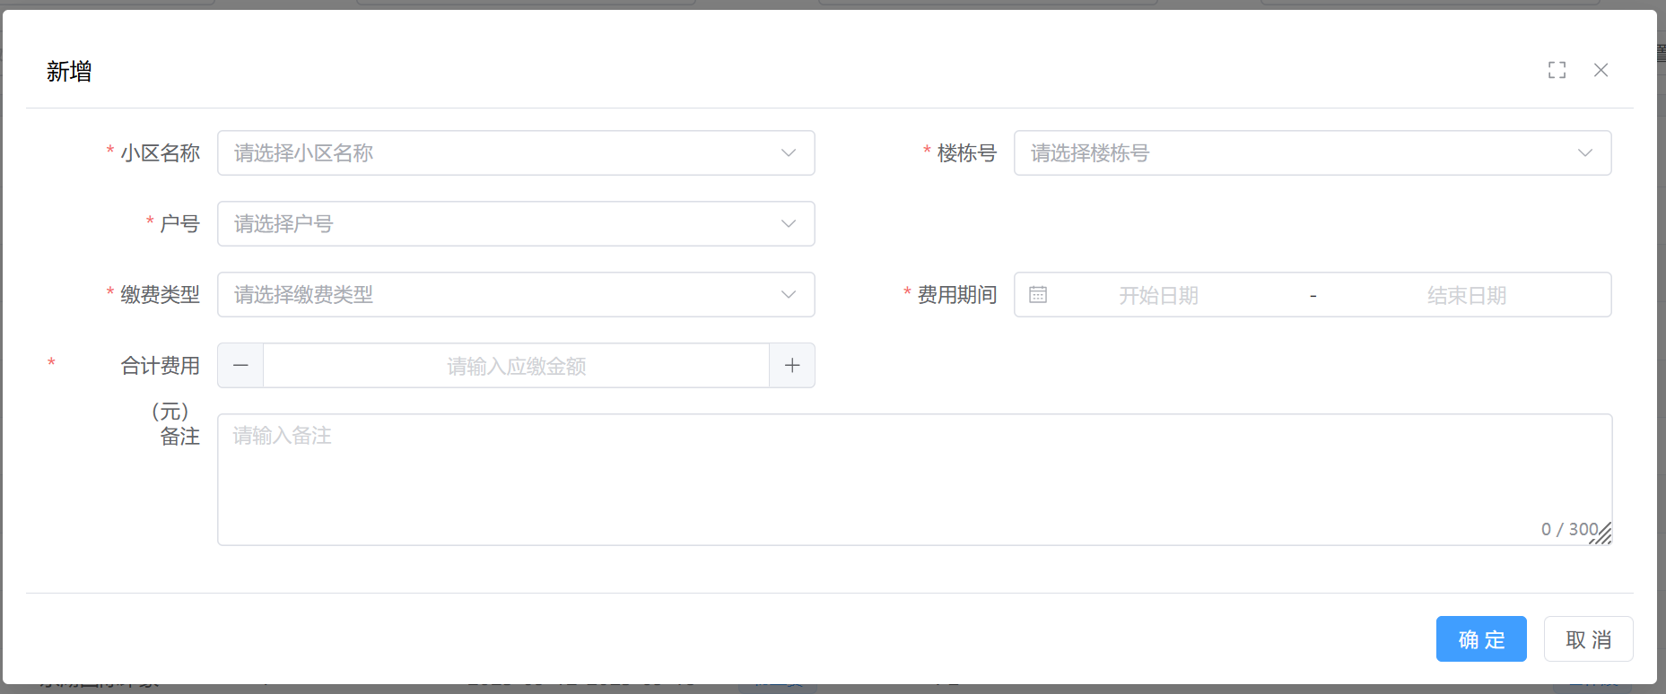Click the chevron arrow in 小区名称 select
Screen dimensions: 1666x694
point(789,153)
